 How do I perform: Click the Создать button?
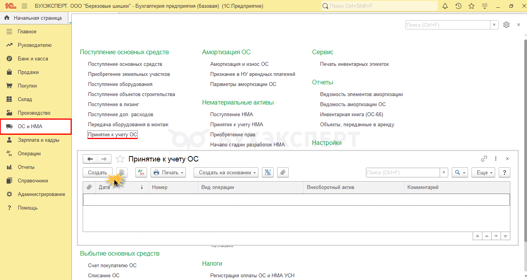tap(98, 173)
